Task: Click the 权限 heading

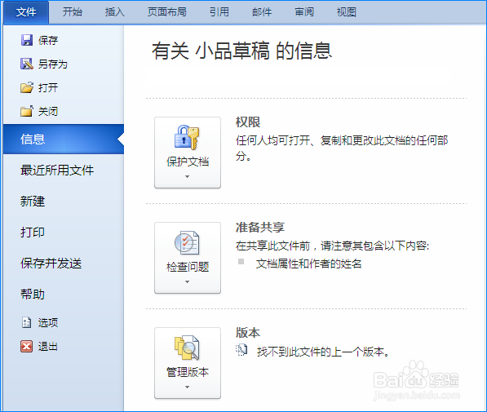Action: pos(248,122)
